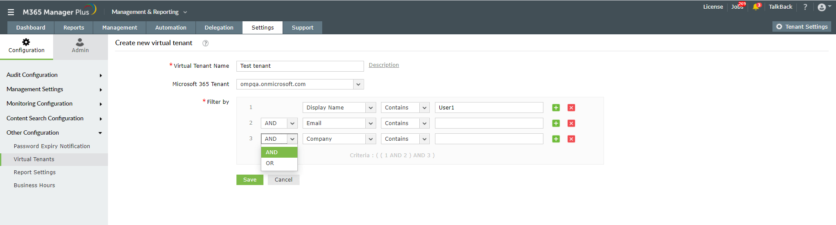Click the green Save button
Image resolution: width=836 pixels, height=225 pixels.
click(x=249, y=180)
